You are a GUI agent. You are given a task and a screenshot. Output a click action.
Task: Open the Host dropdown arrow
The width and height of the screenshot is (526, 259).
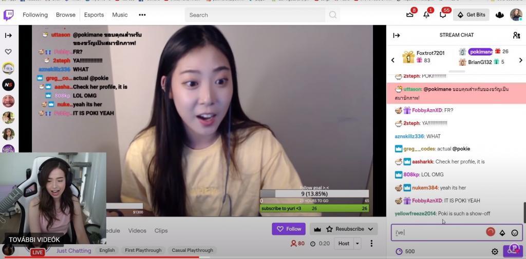point(358,244)
